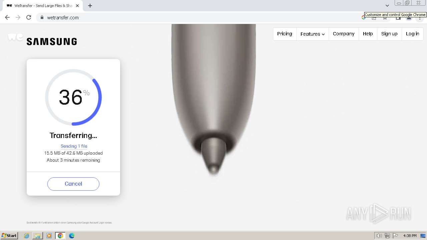Open the network tray icon
427x240 pixels.
pos(387,236)
